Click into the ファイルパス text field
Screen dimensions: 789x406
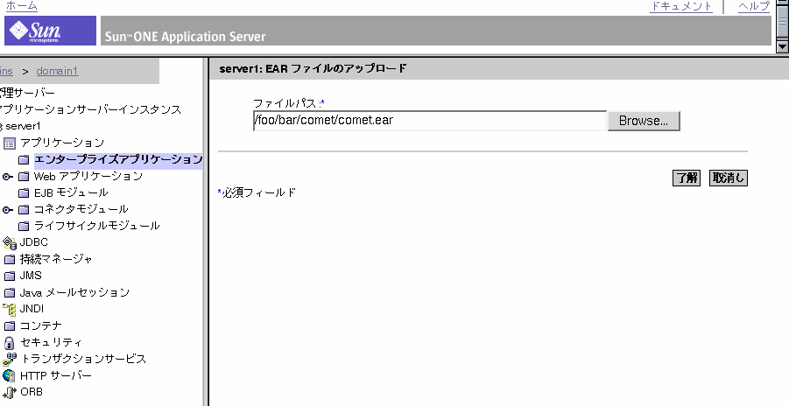pyautogui.click(x=430, y=122)
